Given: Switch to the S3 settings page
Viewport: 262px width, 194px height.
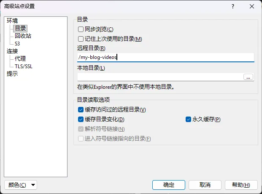Looking at the screenshot, I should (x=17, y=43).
